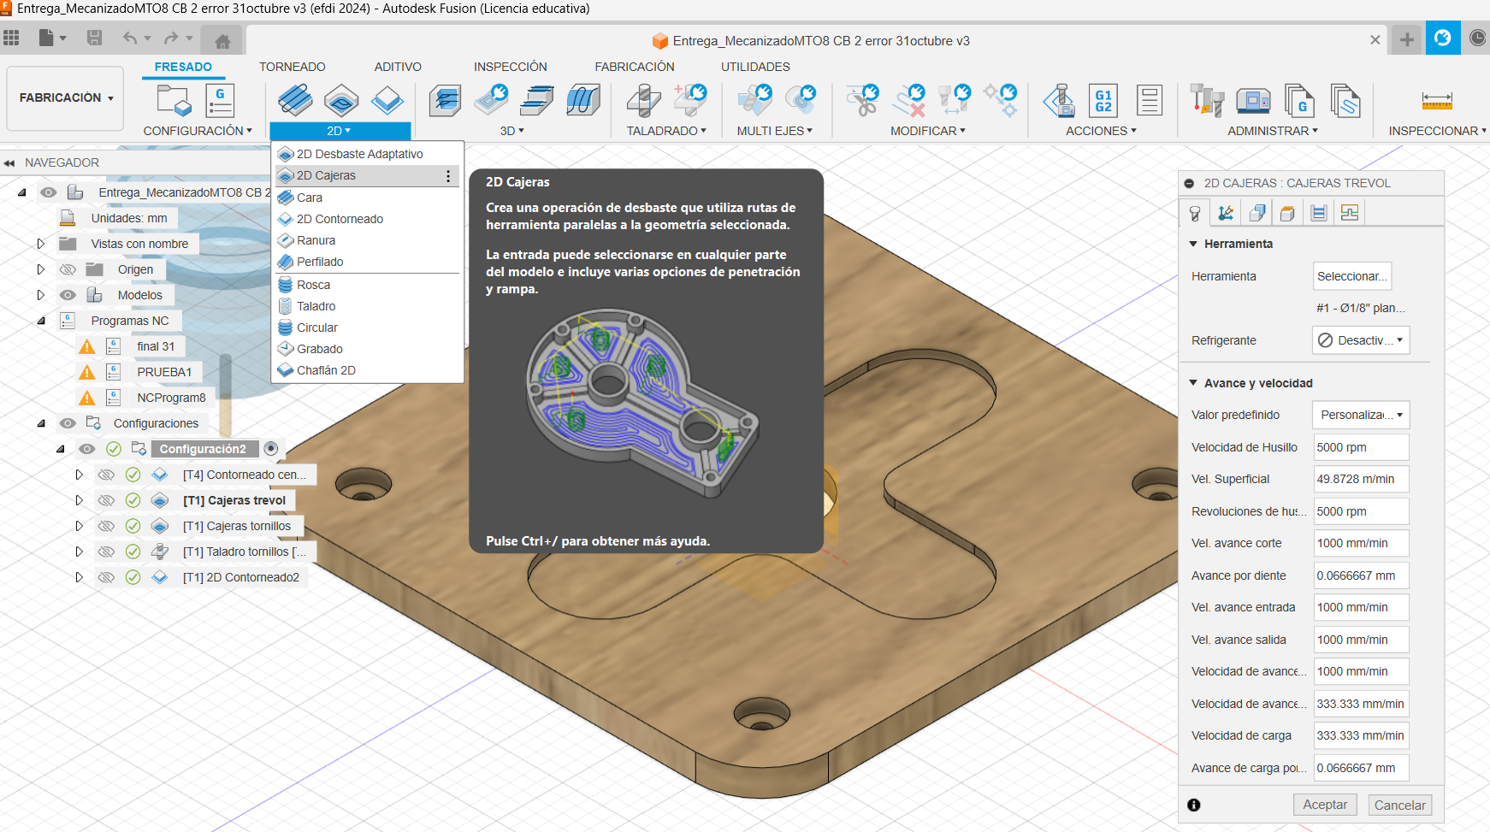Switch to the TORNEADO tab
The height and width of the screenshot is (832, 1490).
click(292, 67)
